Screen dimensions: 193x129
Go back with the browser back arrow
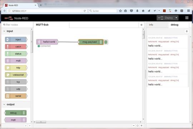(5, 11)
